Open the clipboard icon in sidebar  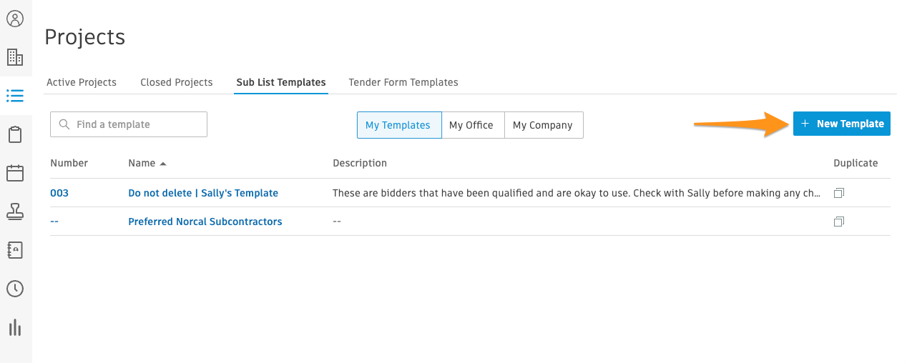(x=15, y=134)
